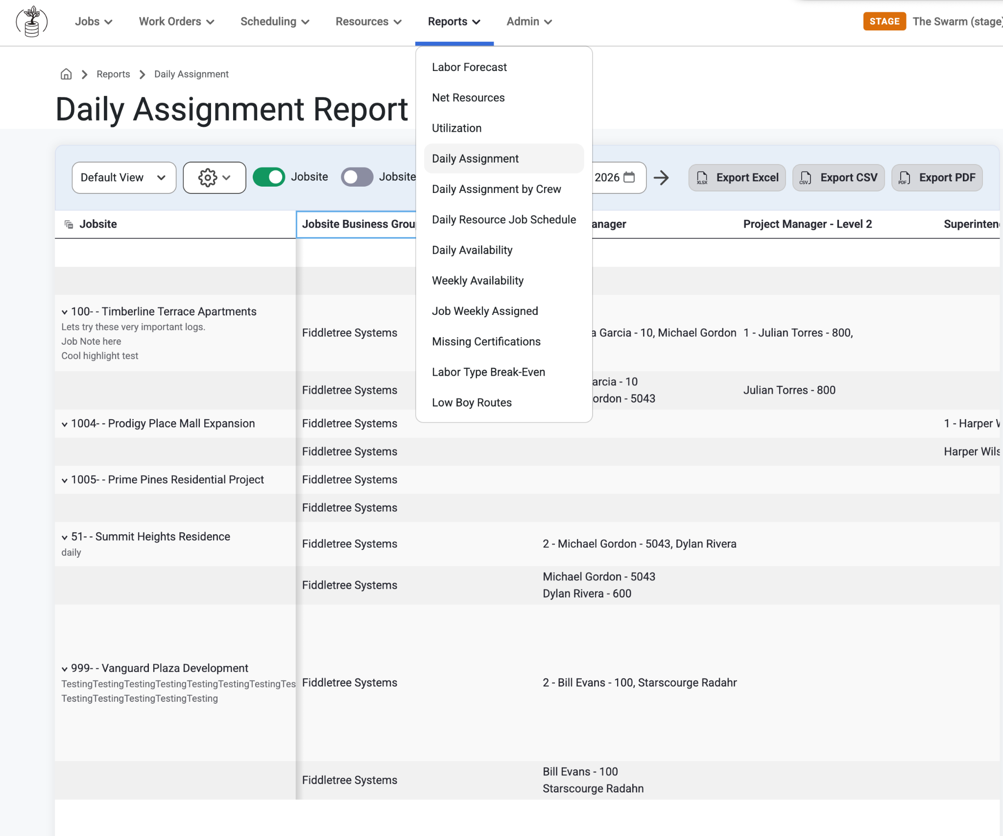Turn off the first Jobsite toggle

coord(269,177)
